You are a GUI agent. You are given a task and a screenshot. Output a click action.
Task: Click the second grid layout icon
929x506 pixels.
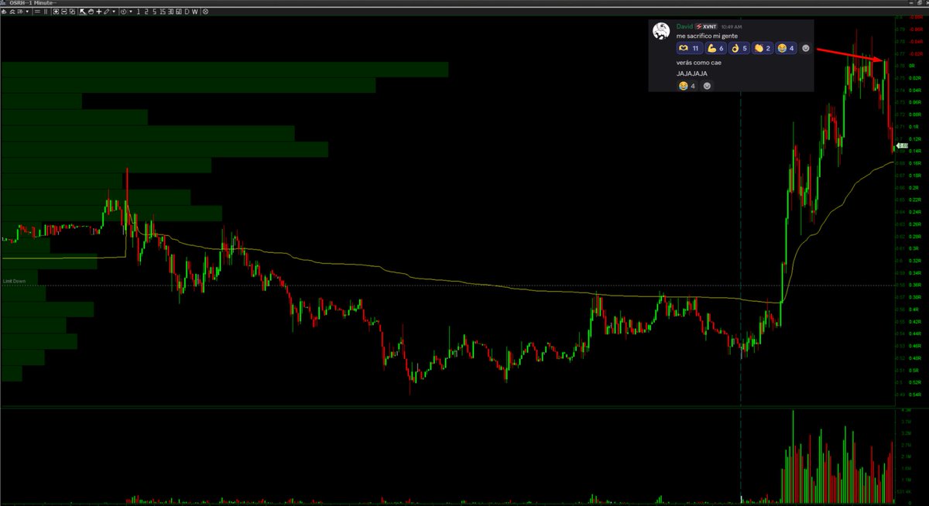tap(63, 12)
